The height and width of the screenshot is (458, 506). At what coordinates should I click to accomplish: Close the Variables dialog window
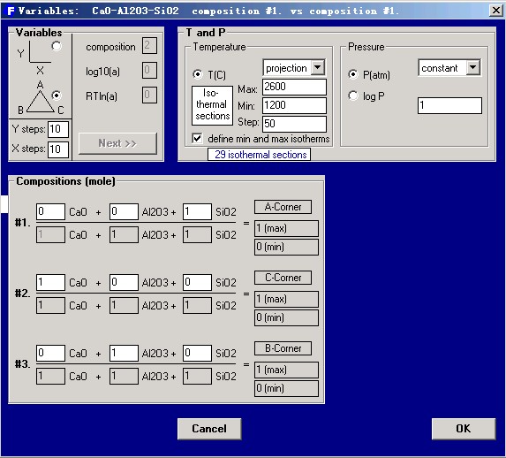(496, 11)
